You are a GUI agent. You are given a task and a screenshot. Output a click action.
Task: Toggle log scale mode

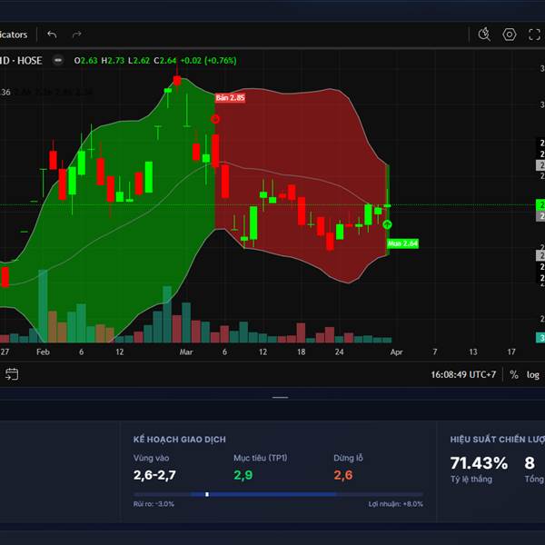tap(533, 374)
